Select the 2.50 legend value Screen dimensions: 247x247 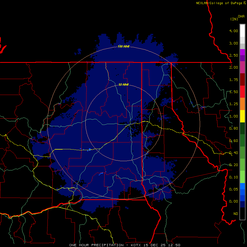pos(234,55)
